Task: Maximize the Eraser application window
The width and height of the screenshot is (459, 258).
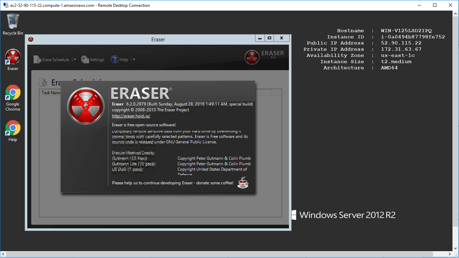Action: pos(269,38)
